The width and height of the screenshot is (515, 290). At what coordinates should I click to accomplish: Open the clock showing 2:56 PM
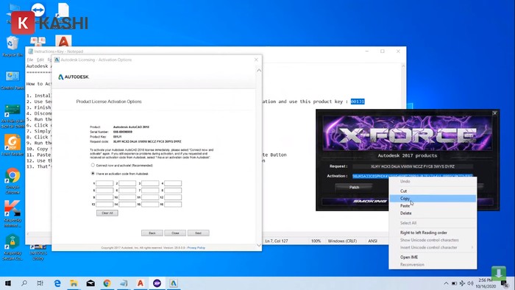(x=486, y=283)
